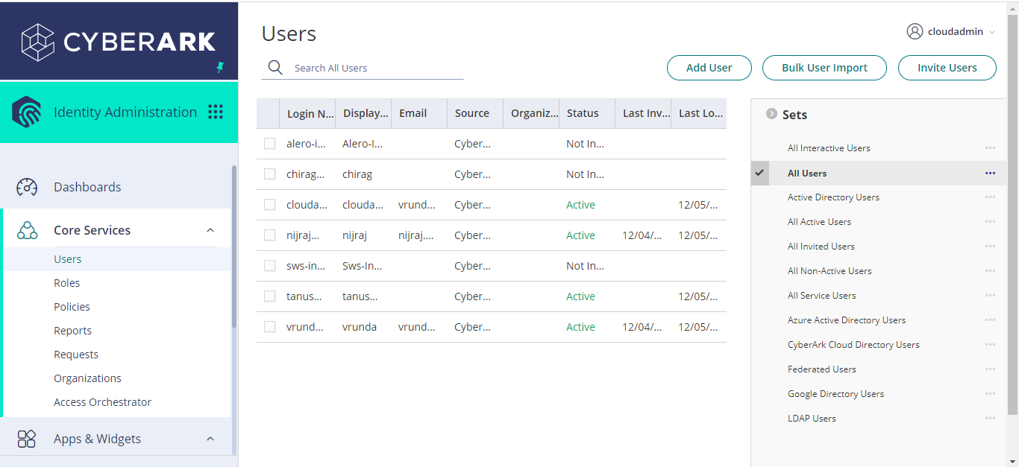Toggle the green sidebar pin icon
The image size is (1019, 467).
pyautogui.click(x=220, y=68)
